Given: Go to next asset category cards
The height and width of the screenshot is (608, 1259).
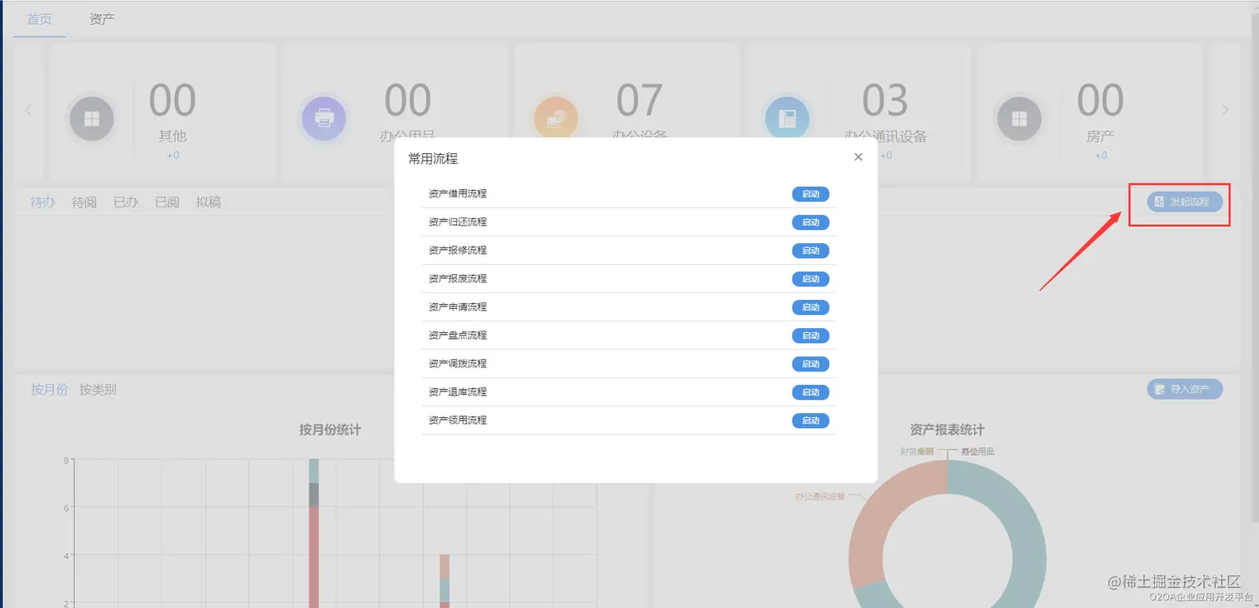Looking at the screenshot, I should pyautogui.click(x=1225, y=110).
